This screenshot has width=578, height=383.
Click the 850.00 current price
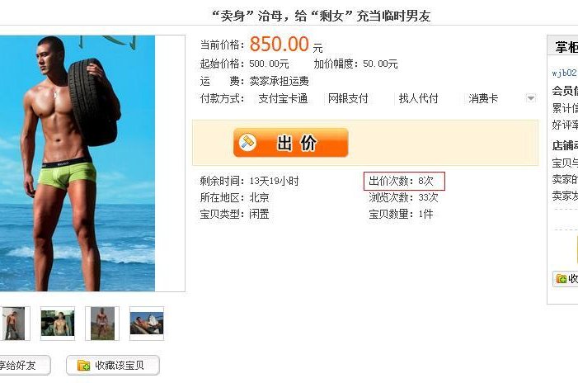(279, 45)
